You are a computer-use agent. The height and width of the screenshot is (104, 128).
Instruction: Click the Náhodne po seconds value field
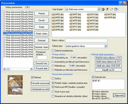tap(72, 66)
